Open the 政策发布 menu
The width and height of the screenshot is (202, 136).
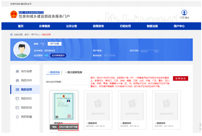99,26
